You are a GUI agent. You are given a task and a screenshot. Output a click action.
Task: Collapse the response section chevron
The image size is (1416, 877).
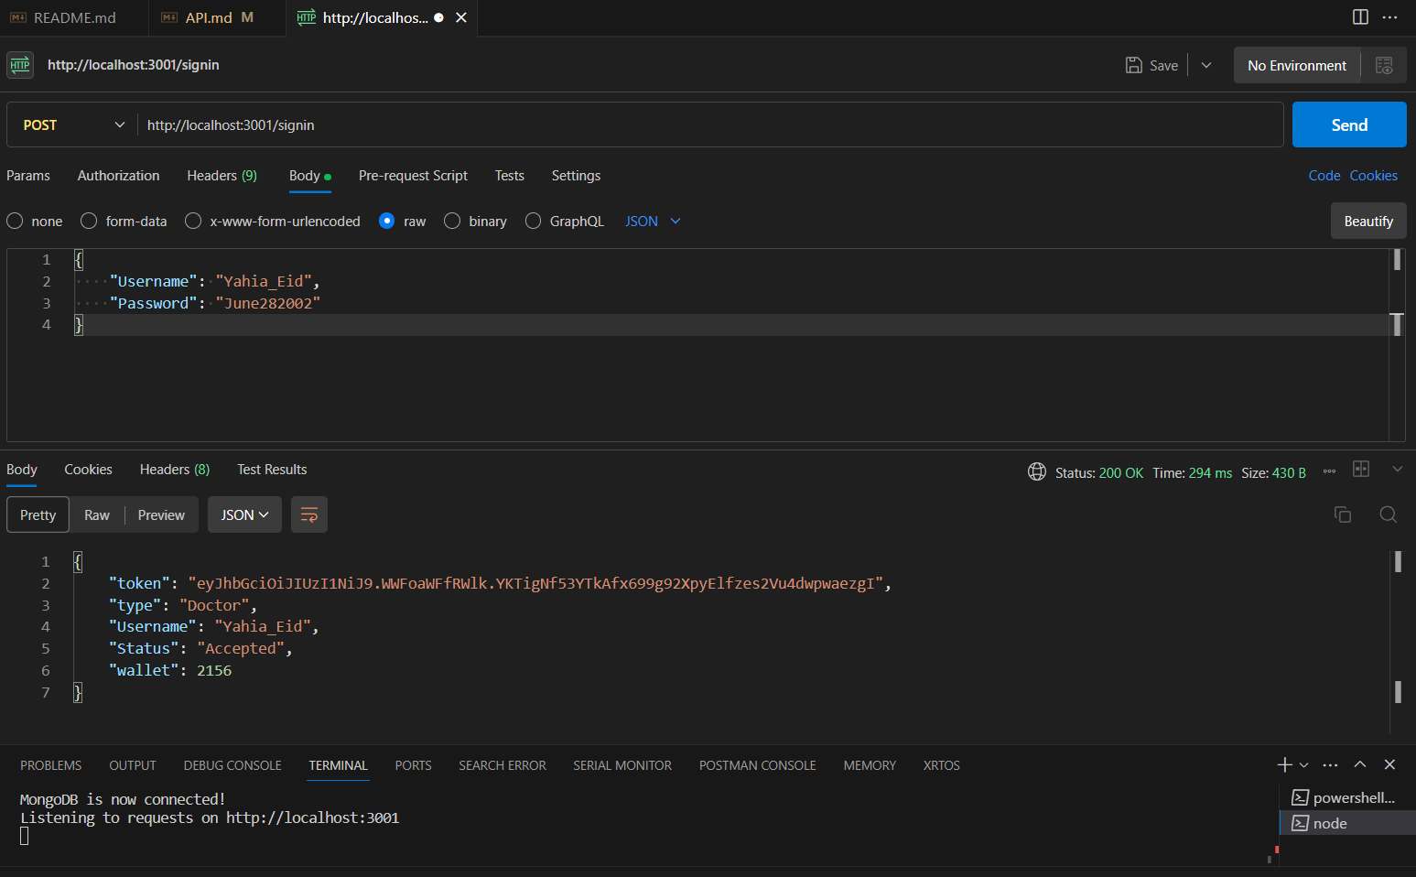coord(1397,469)
